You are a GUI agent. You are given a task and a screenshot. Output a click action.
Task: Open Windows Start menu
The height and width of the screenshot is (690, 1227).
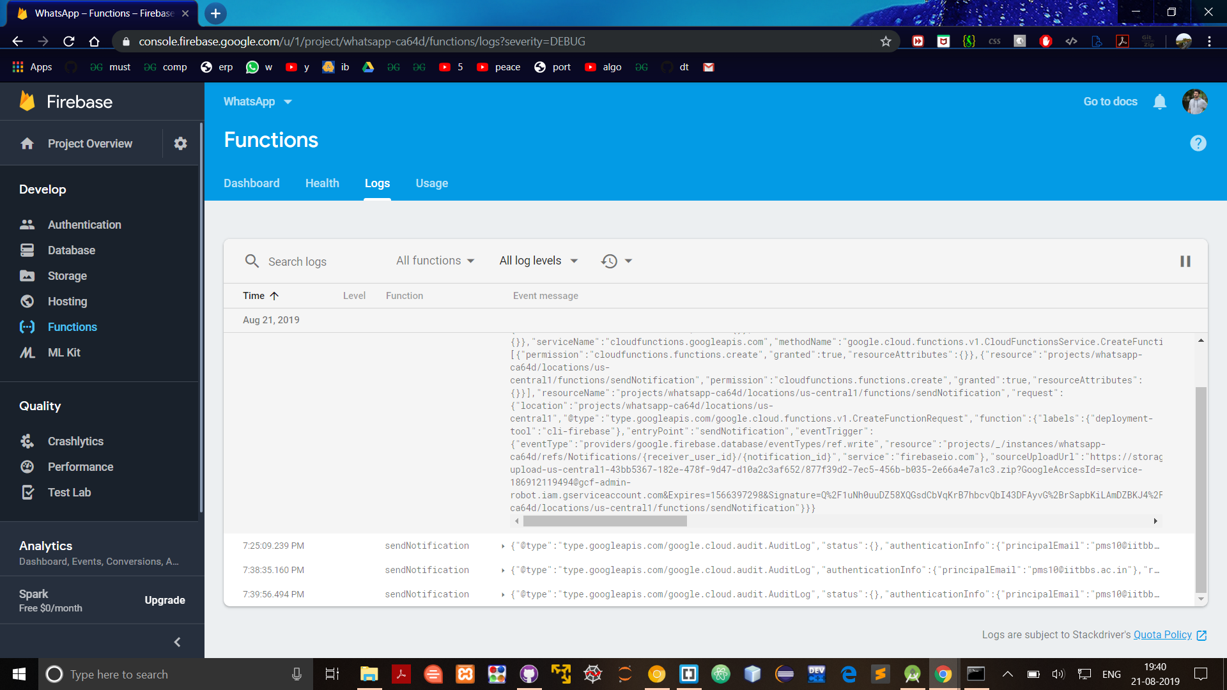(x=19, y=674)
